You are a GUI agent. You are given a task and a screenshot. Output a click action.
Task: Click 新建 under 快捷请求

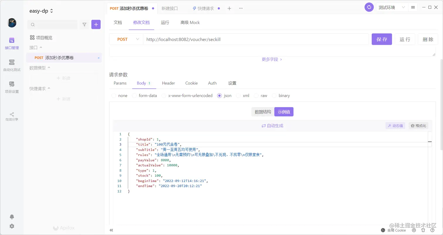coord(64,99)
